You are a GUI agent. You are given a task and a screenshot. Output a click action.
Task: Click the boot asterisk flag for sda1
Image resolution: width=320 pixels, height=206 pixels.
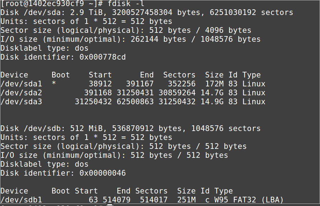[54, 83]
